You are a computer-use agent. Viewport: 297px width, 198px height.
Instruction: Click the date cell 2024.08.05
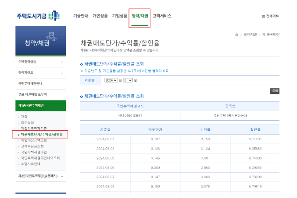coord(105,158)
